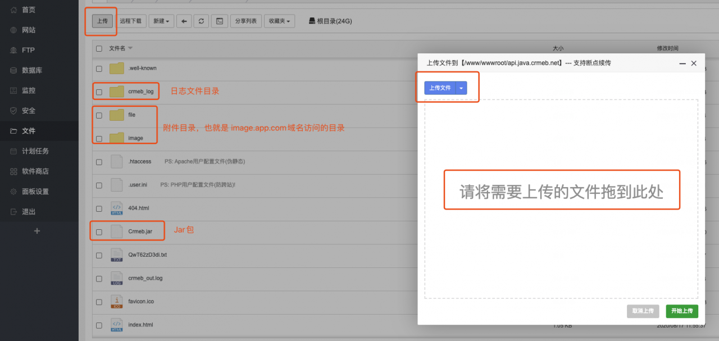This screenshot has height=341, width=719.
Task: Open the terminal toolbar icon
Action: coord(220,21)
